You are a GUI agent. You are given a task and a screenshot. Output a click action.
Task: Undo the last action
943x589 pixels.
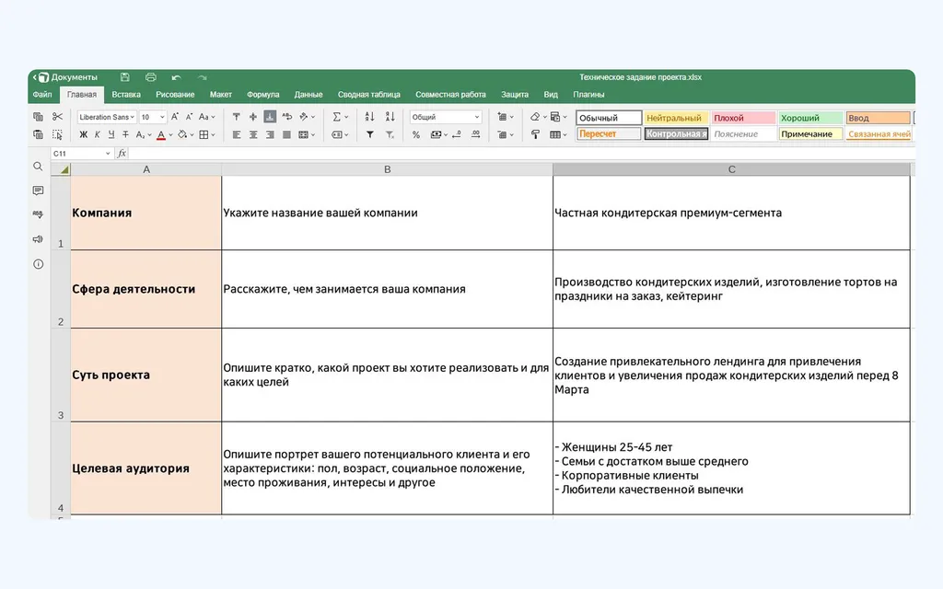point(176,77)
